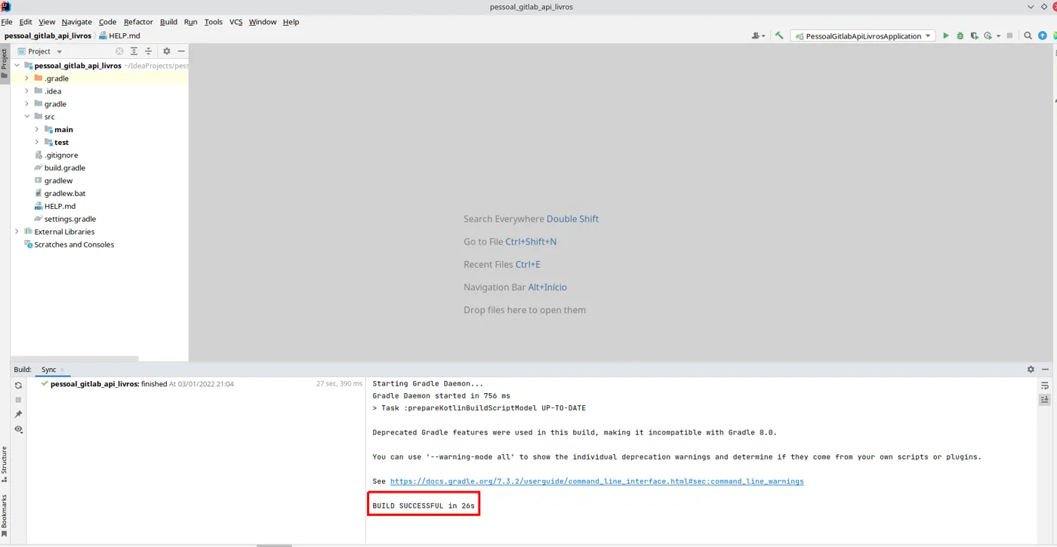Expand all icon in Project panel header
Image resolution: width=1057 pixels, height=547 pixels.
pos(134,51)
